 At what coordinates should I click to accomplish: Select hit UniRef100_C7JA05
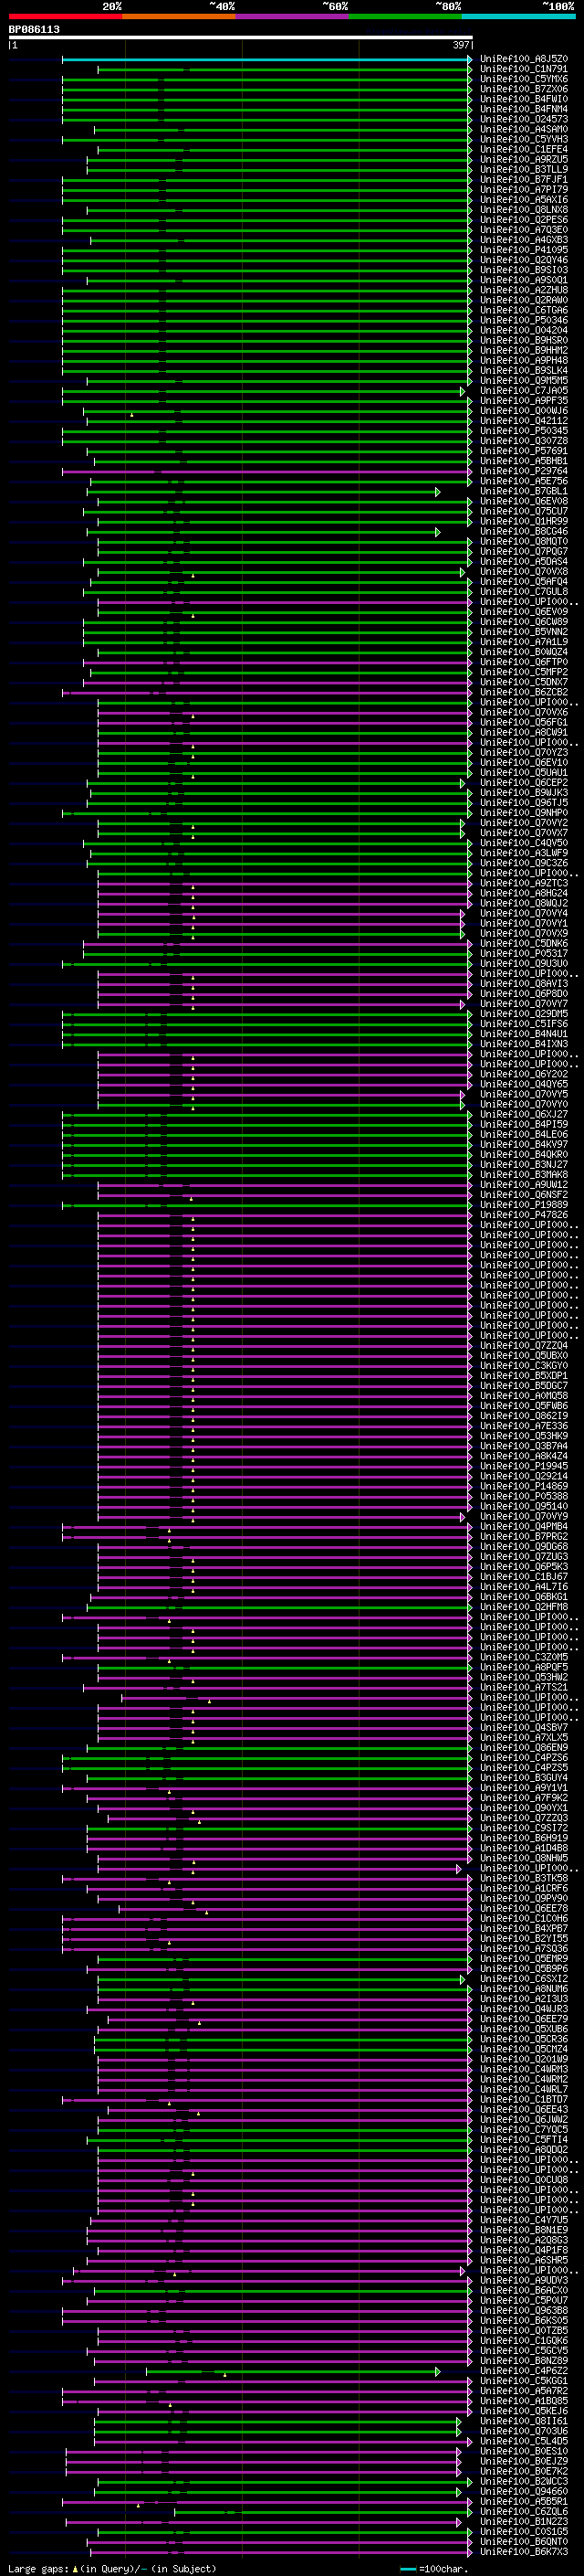pos(524,391)
